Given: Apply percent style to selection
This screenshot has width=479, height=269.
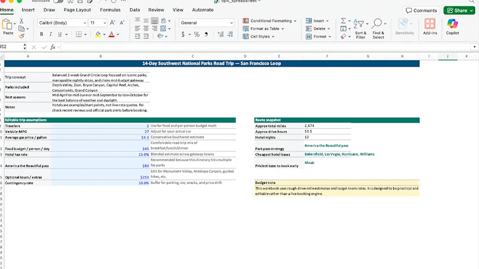Looking at the screenshot, I should pyautogui.click(x=196, y=34).
